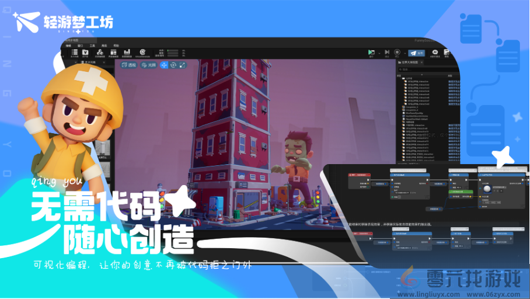Open the 透视 perspective view dropdown
Screen dimensions: 530x299
pyautogui.click(x=128, y=65)
